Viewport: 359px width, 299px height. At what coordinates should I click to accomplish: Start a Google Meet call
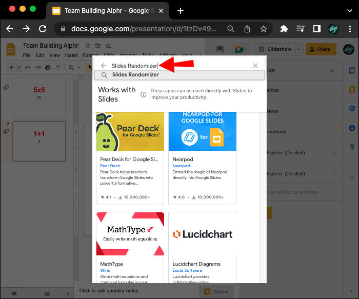click(x=241, y=49)
